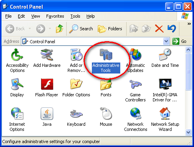The height and width of the screenshot is (147, 194).
Task: Toggle the Folders pane button
Action: tap(110, 29)
